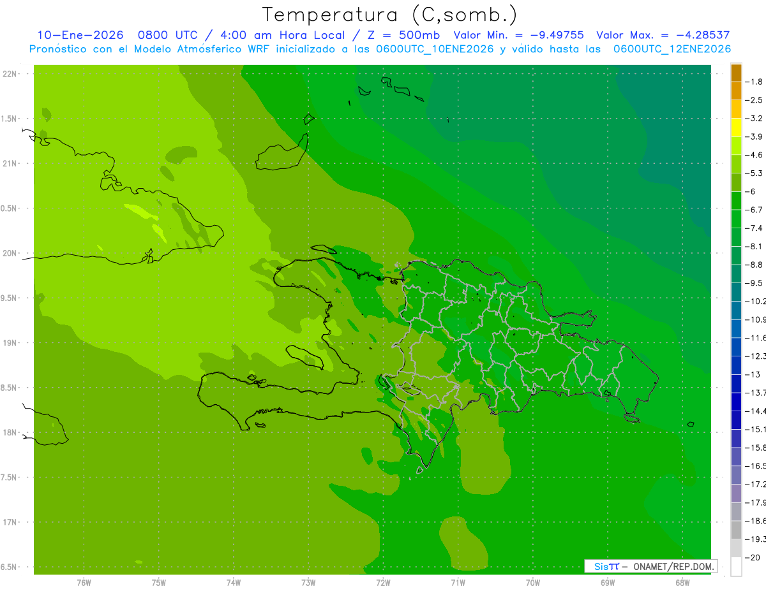Pick gray swatch between -18.6 and -19.3
Viewport: 766px width, 591px height.
tap(736, 530)
